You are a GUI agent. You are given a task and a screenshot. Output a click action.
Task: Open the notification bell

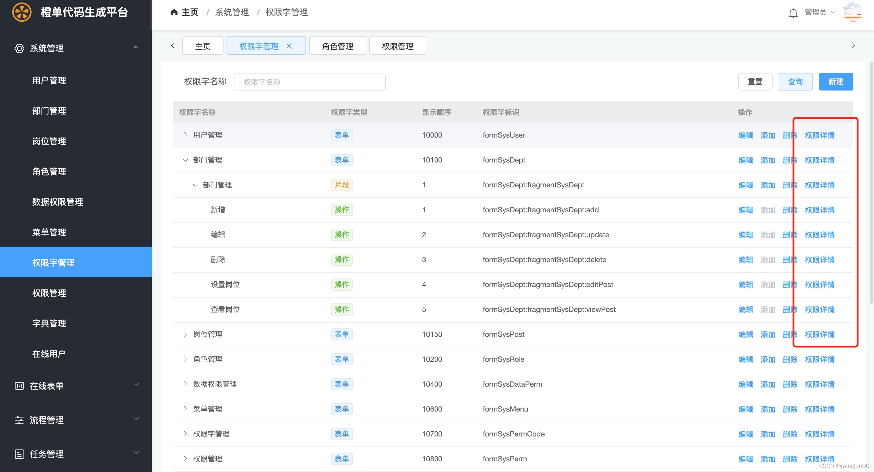point(793,13)
